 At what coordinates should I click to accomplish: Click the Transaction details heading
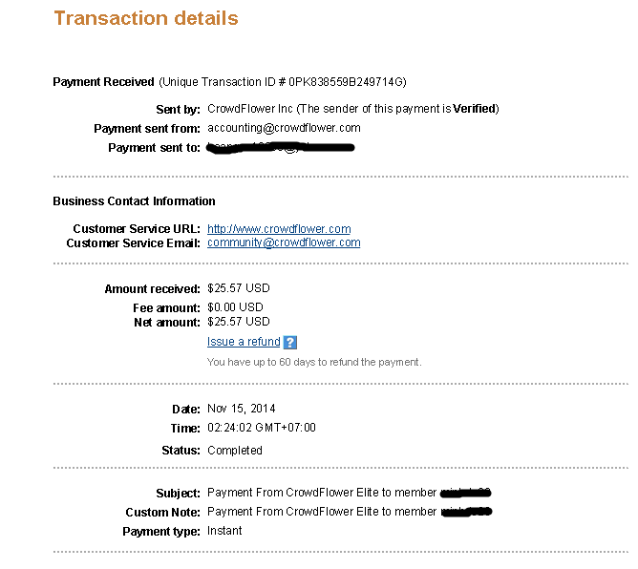click(x=146, y=18)
